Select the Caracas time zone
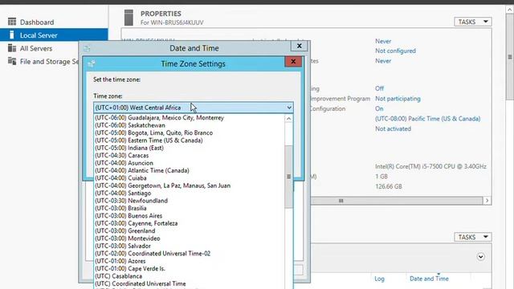Image resolution: width=514 pixels, height=289 pixels. click(x=121, y=155)
